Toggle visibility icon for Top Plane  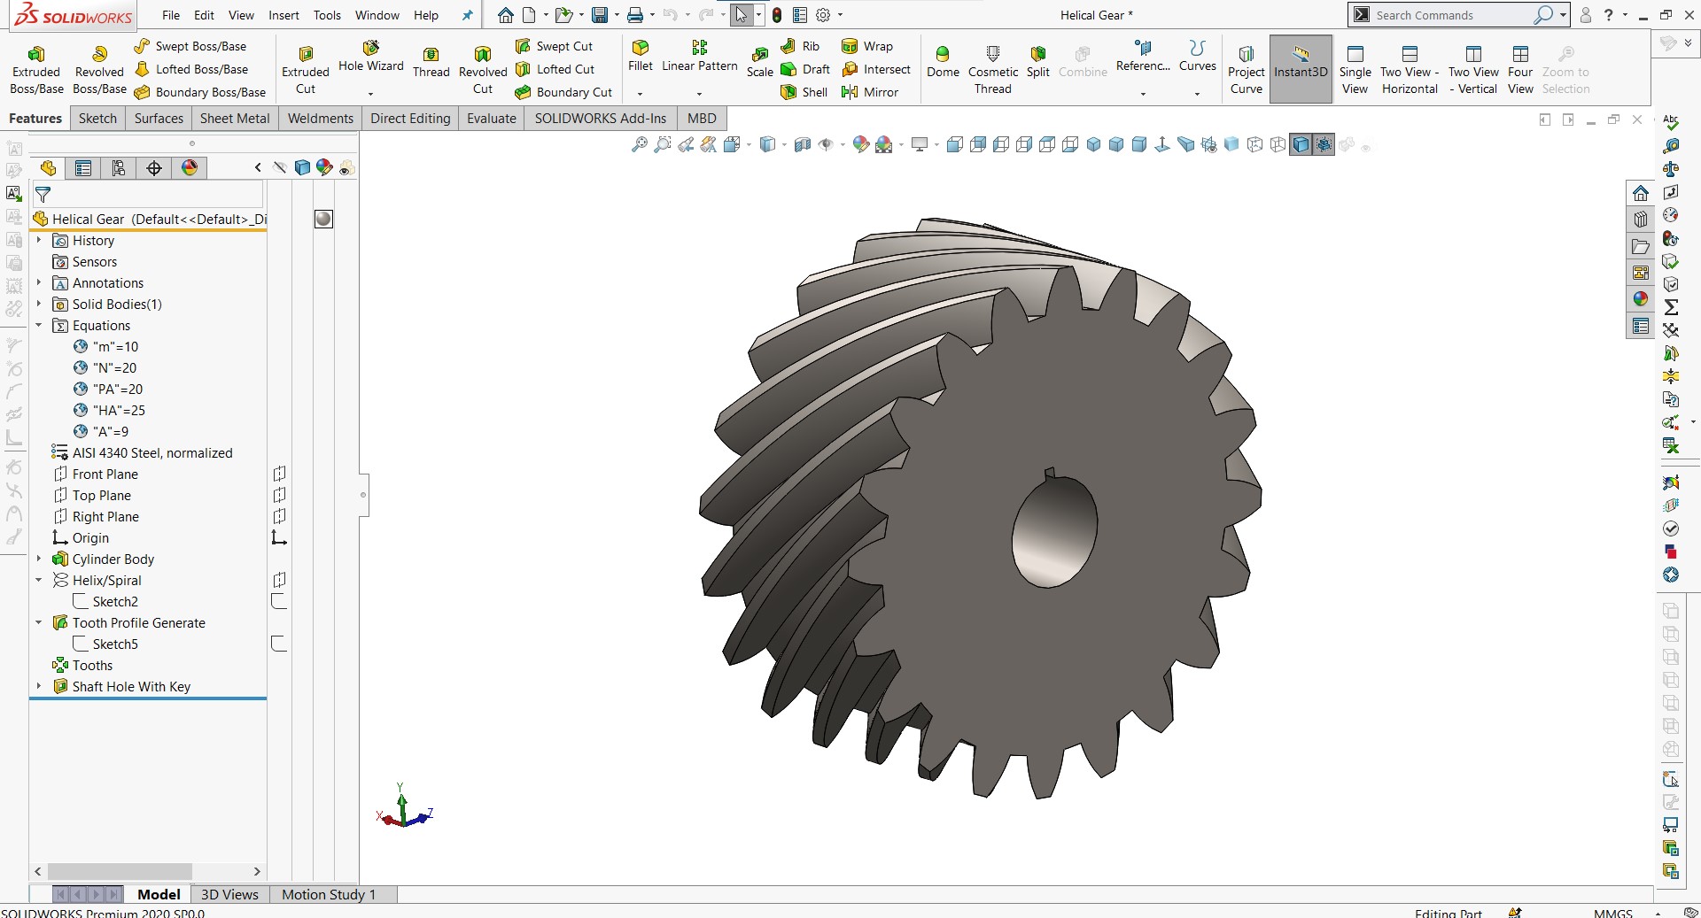click(279, 495)
